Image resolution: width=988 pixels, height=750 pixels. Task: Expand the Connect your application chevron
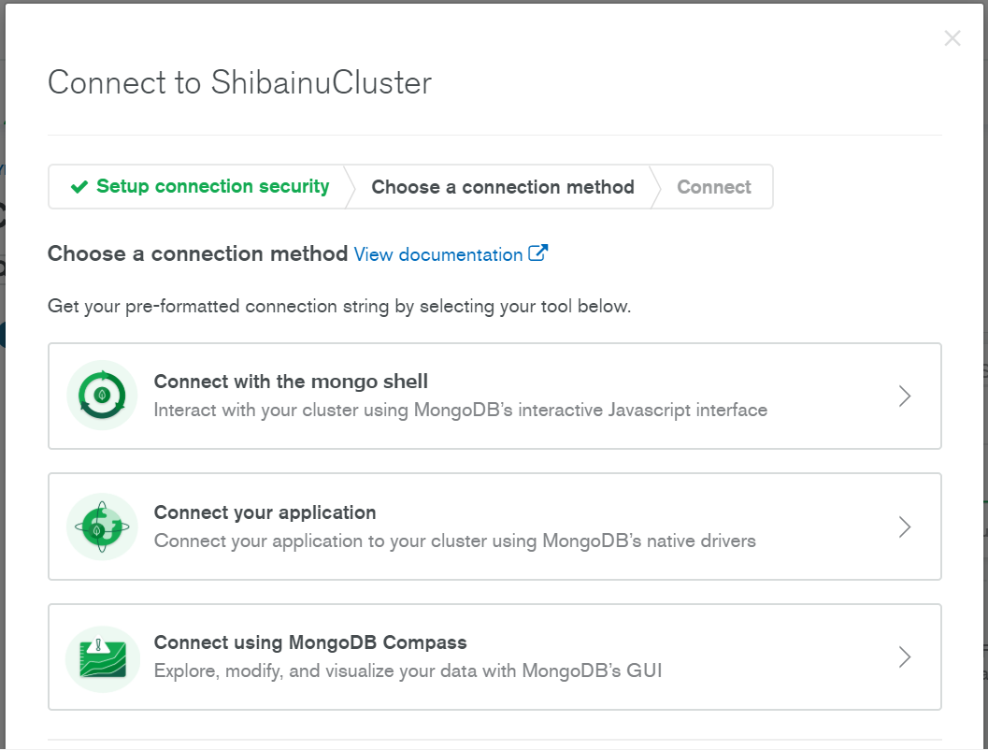point(904,526)
